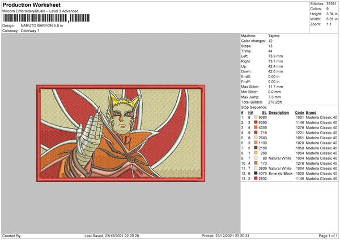Click the 'Code' column header
This screenshot has width=340, height=240.
299,113
